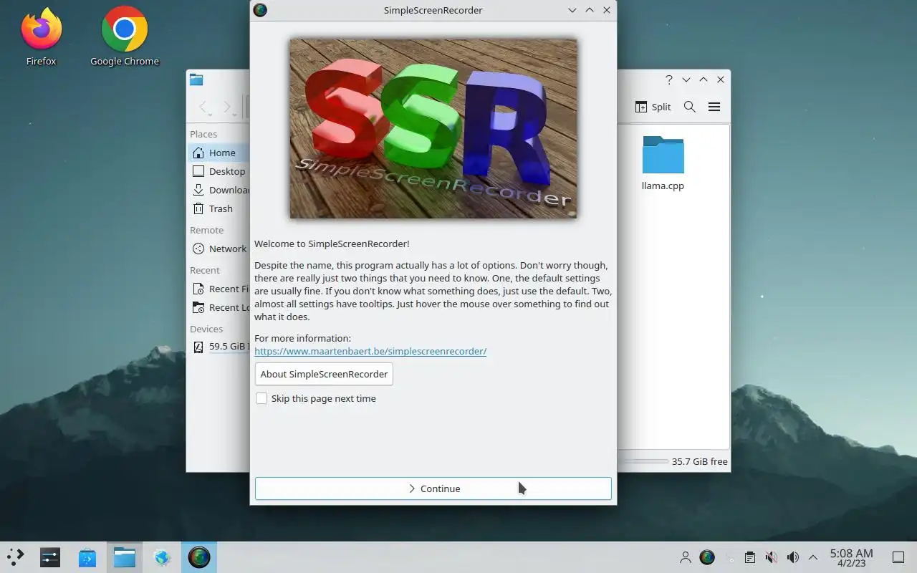Open System Settings from the taskbar
The image size is (917, 573).
[50, 557]
